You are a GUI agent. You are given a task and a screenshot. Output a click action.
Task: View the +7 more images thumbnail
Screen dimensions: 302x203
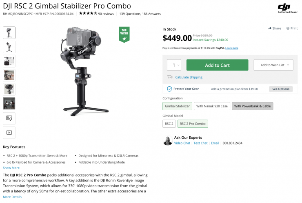[x=9, y=104]
